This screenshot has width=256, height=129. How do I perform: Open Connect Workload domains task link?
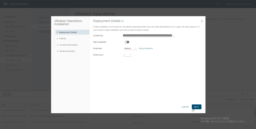[x=14, y=110]
